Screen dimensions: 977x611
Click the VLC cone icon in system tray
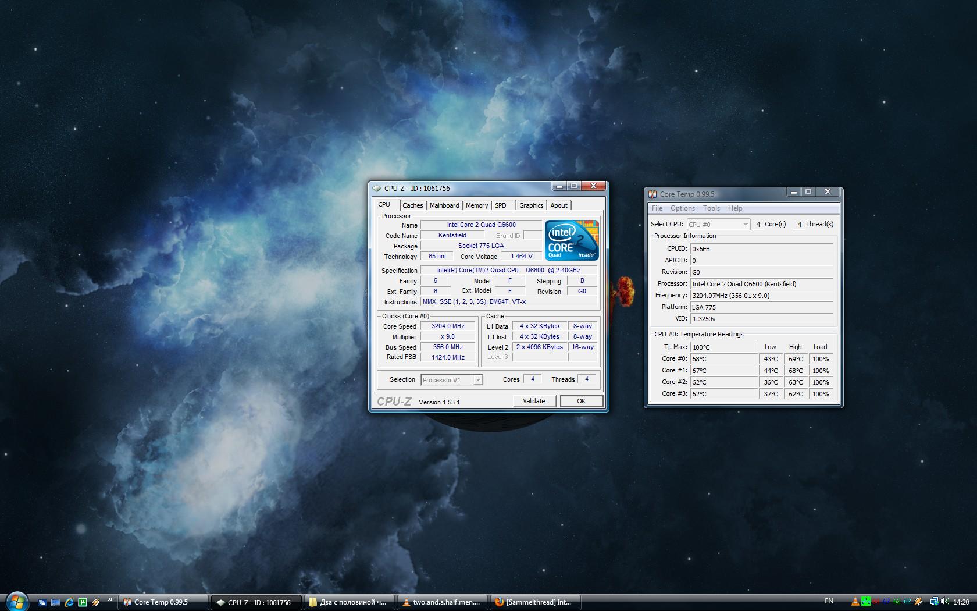click(855, 602)
